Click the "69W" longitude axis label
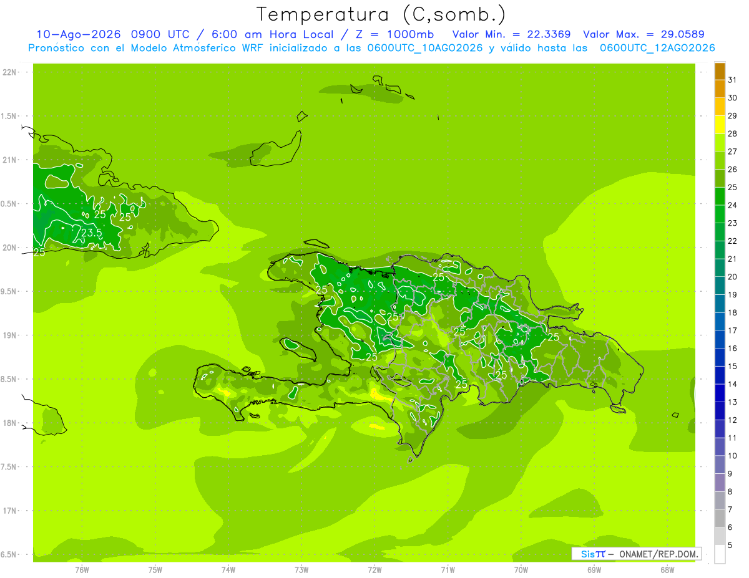The image size is (749, 578). tap(594, 570)
